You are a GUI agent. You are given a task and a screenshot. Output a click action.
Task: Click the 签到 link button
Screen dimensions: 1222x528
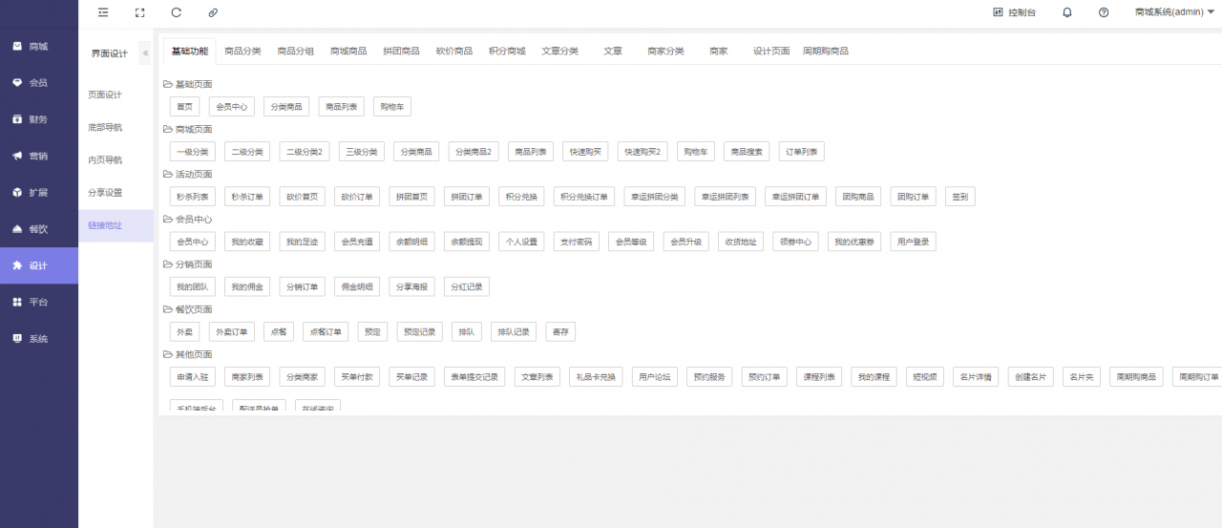[960, 197]
